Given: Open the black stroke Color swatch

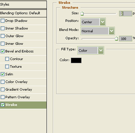Looking at the screenshot, I should click(76, 60).
